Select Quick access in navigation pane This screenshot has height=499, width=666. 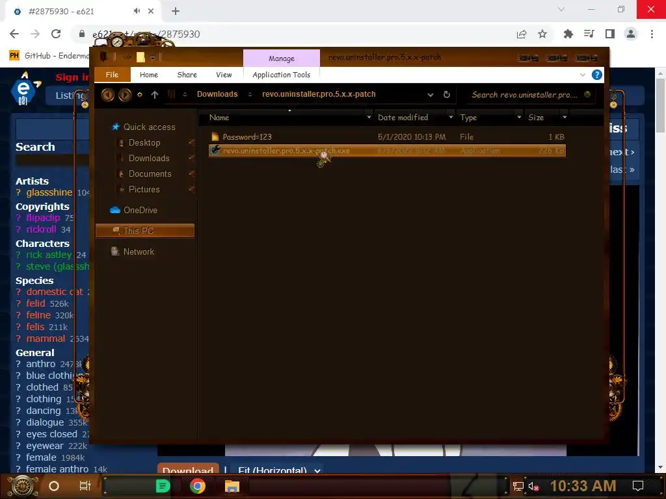pyautogui.click(x=149, y=127)
